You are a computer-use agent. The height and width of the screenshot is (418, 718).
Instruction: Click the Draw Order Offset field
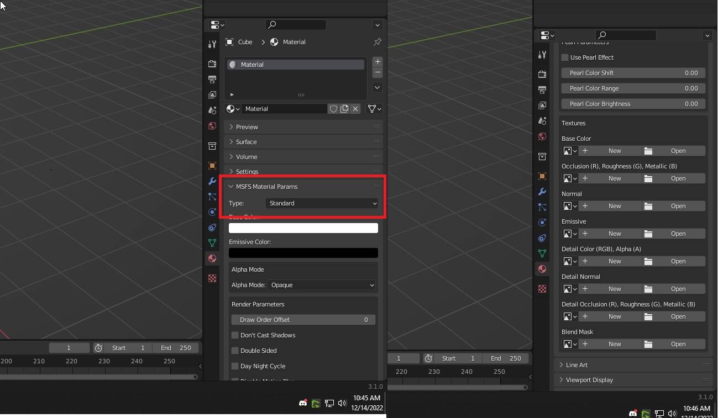(x=303, y=320)
